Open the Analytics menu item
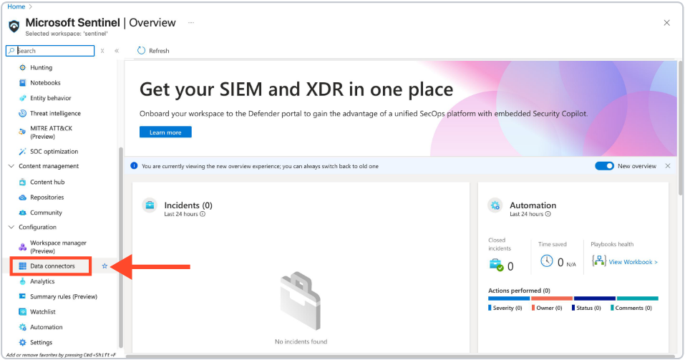 pyautogui.click(x=42, y=281)
